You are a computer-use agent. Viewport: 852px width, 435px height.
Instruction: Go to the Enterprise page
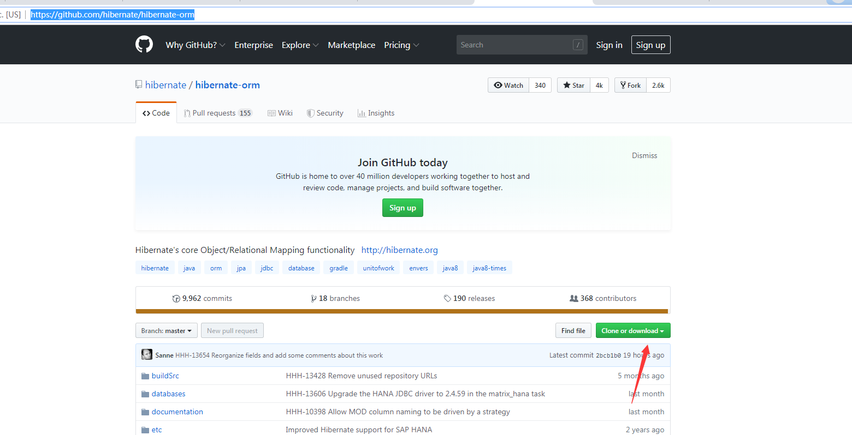pos(253,45)
